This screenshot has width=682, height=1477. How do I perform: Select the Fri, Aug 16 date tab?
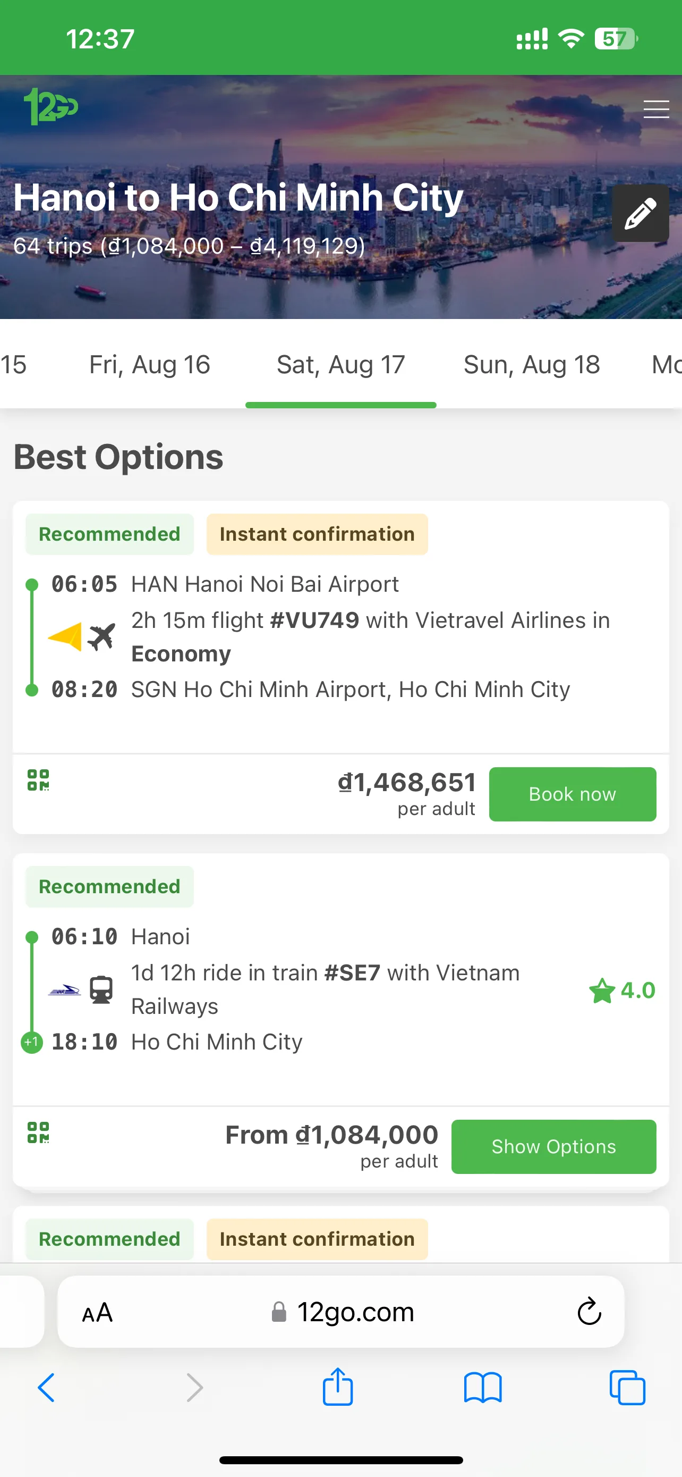(149, 365)
